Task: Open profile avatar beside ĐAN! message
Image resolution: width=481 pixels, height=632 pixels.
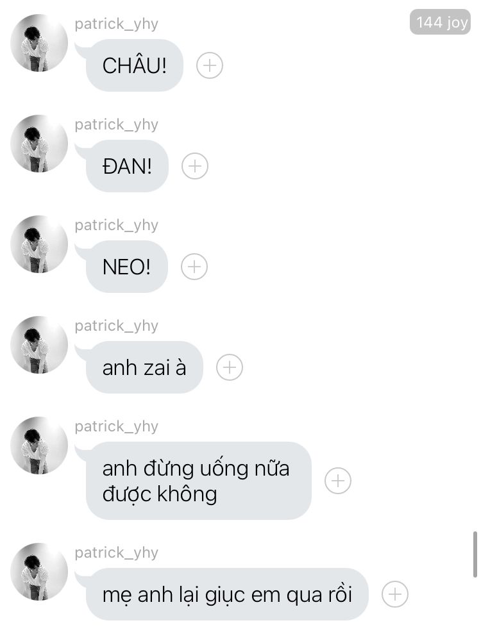Action: 39,144
